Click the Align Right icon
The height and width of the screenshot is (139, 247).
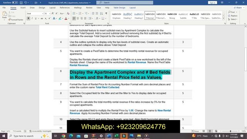pos(81,19)
